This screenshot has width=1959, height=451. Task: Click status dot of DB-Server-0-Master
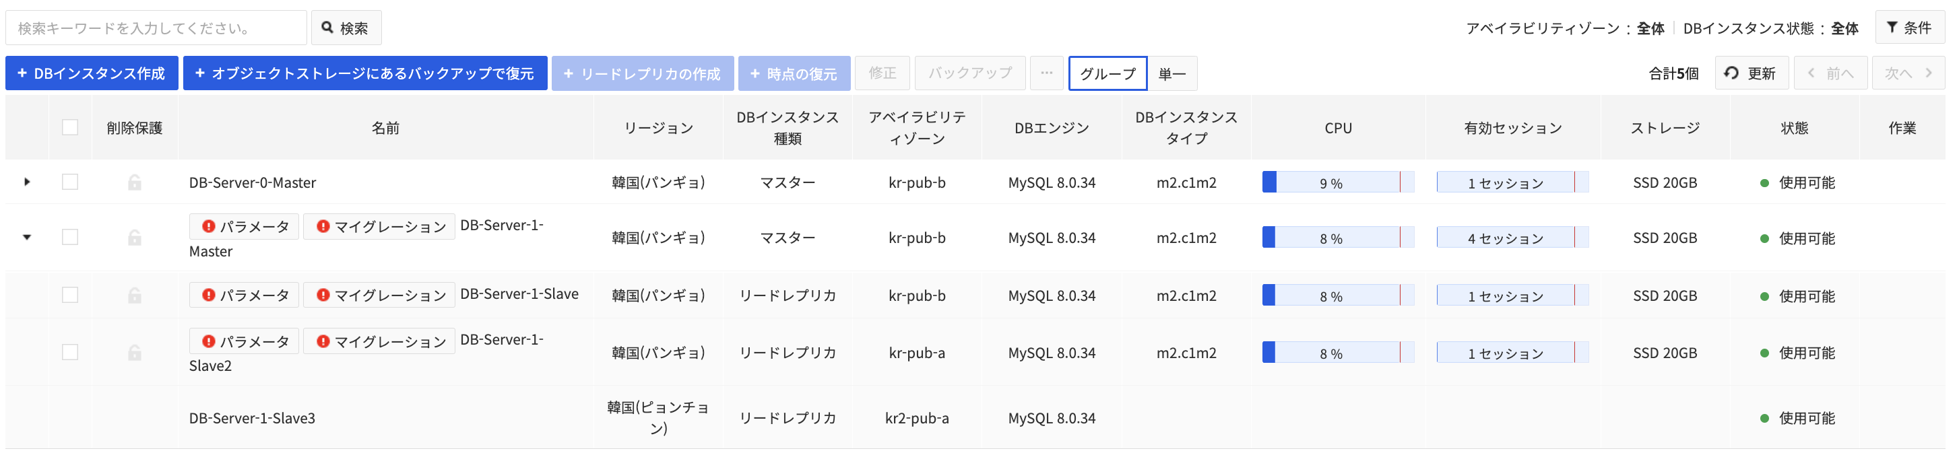tap(1764, 183)
